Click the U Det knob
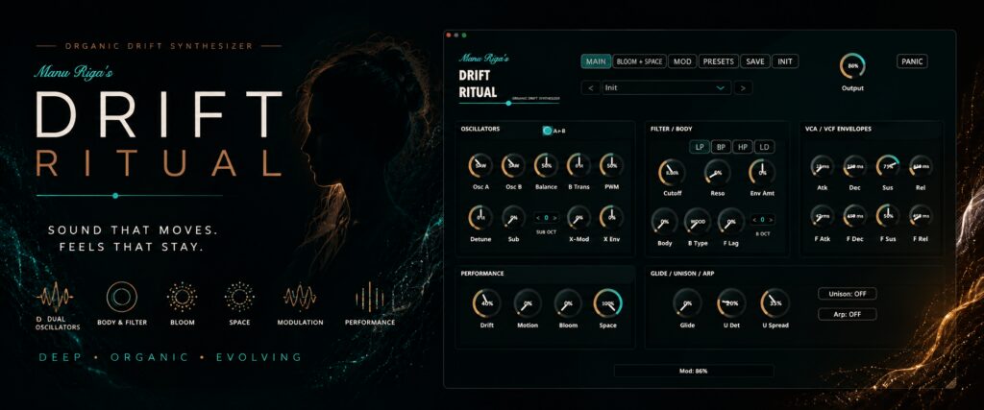 pyautogui.click(x=731, y=302)
